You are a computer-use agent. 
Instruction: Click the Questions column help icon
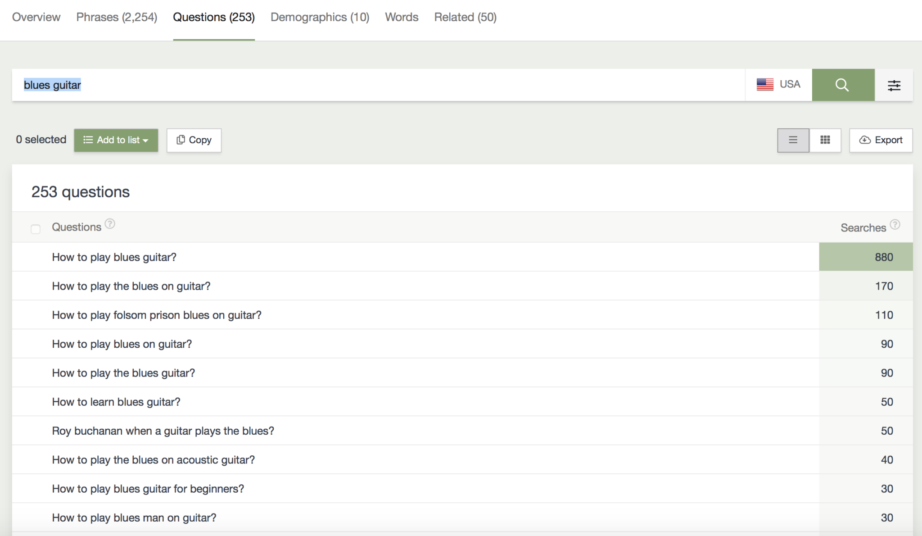(x=110, y=224)
